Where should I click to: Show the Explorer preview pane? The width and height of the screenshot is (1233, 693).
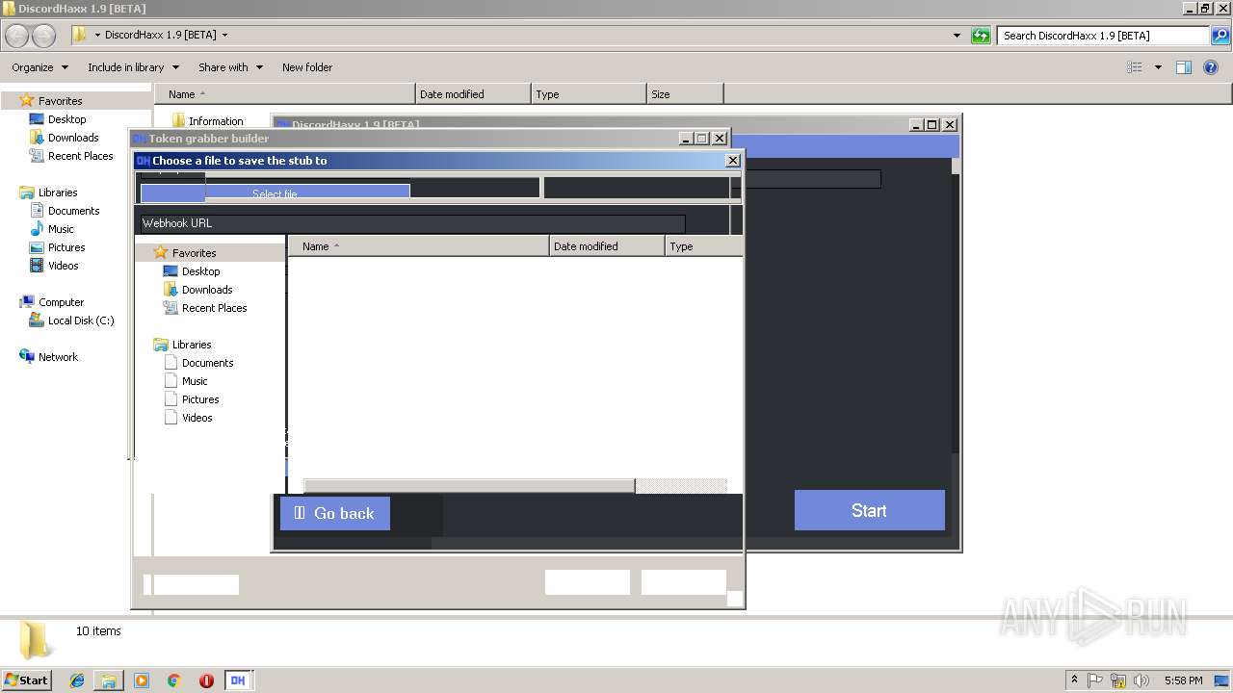click(1184, 67)
